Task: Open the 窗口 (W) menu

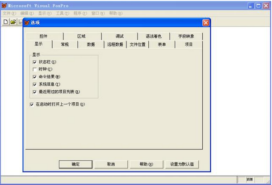Action: tap(98, 13)
